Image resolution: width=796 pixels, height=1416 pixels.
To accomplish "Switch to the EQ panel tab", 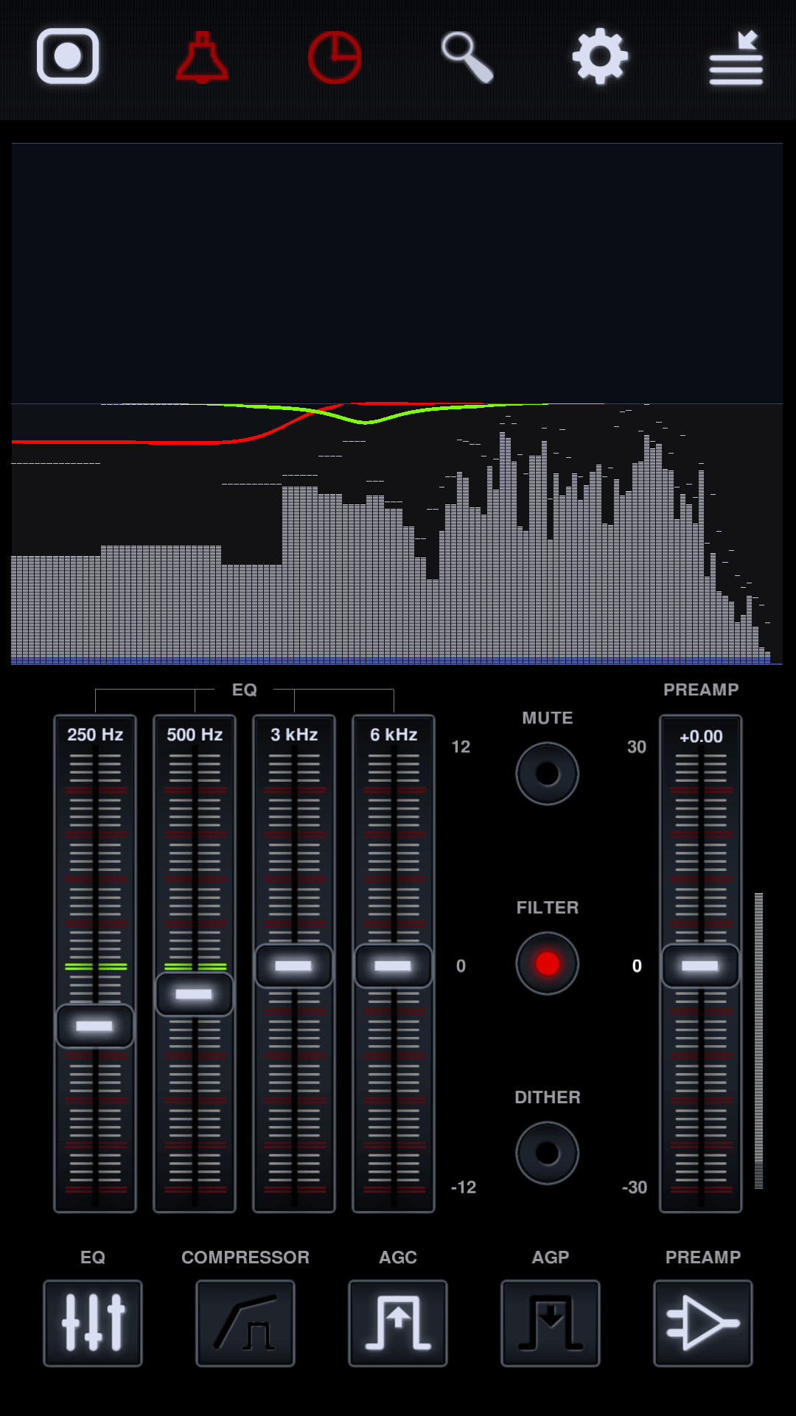I will [x=93, y=1323].
